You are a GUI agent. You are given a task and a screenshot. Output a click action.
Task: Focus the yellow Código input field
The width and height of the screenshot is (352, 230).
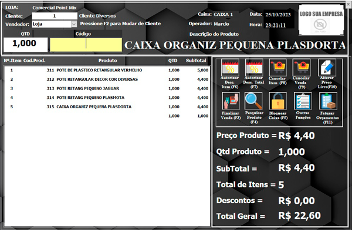tap(86, 44)
